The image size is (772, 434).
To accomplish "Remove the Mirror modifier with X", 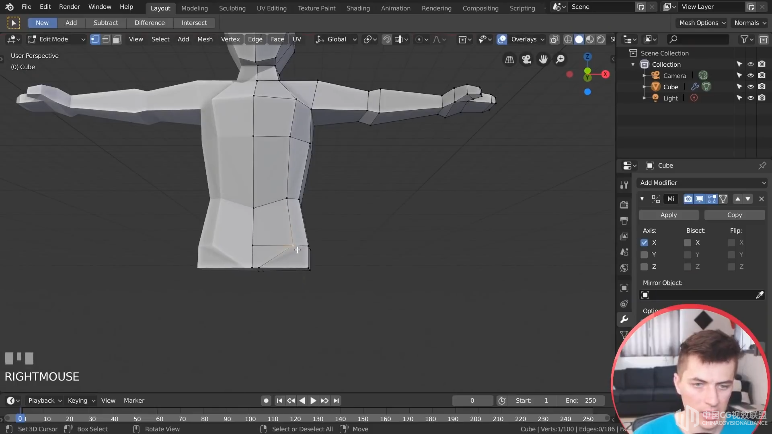I will point(762,199).
